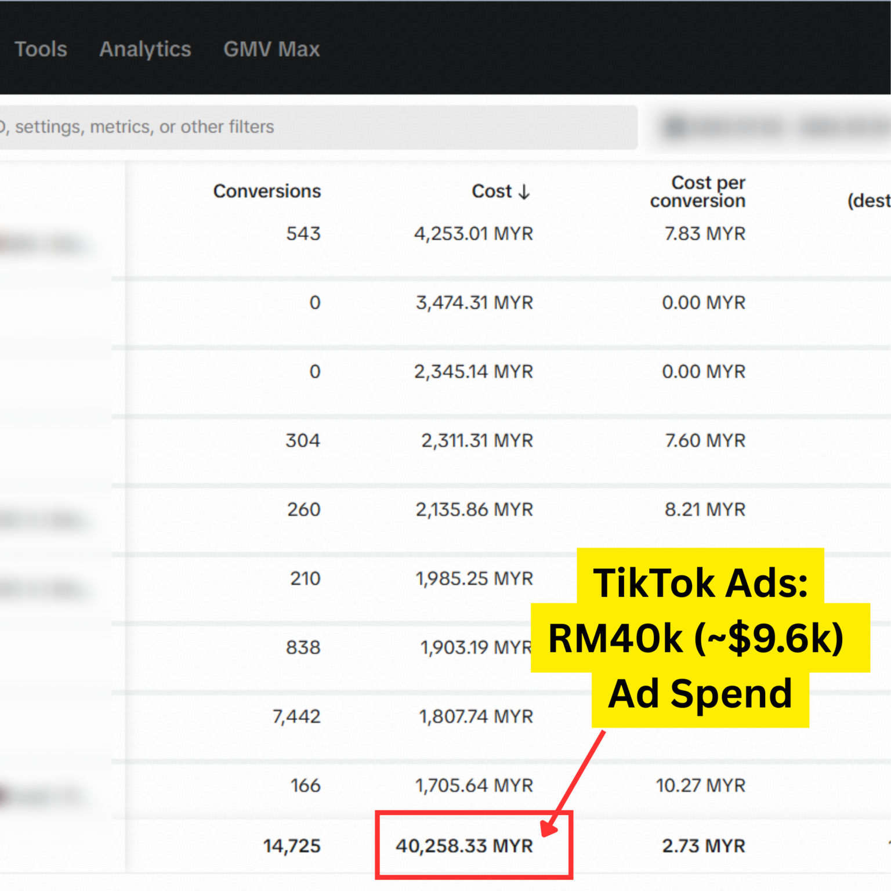
Task: Click the 7,442 conversions value
Action: (x=296, y=717)
